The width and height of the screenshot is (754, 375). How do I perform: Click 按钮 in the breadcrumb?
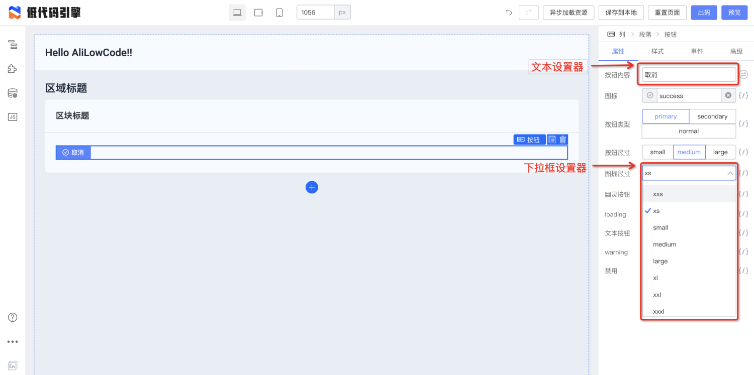[x=671, y=35]
